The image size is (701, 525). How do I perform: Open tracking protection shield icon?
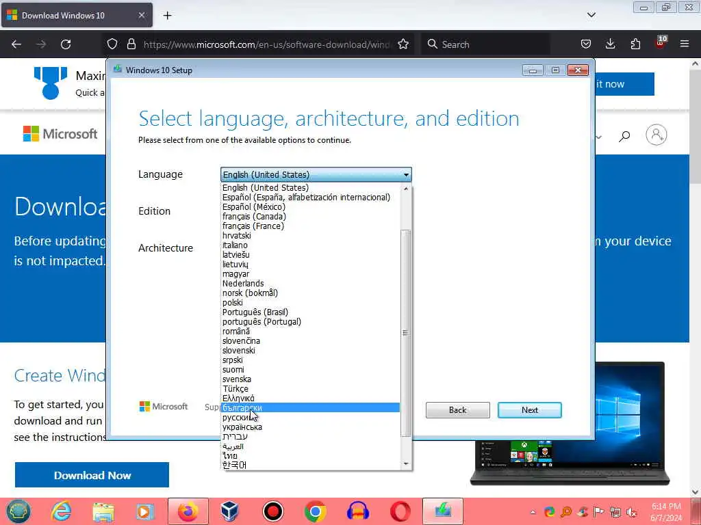pyautogui.click(x=112, y=44)
